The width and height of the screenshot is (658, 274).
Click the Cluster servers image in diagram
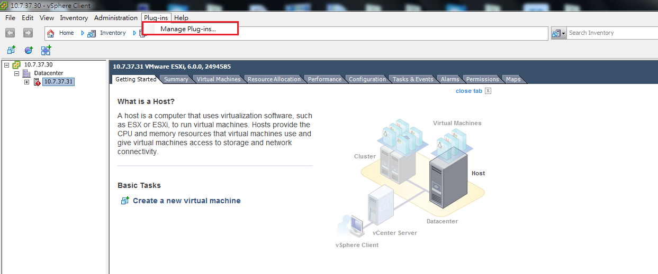[x=398, y=165]
